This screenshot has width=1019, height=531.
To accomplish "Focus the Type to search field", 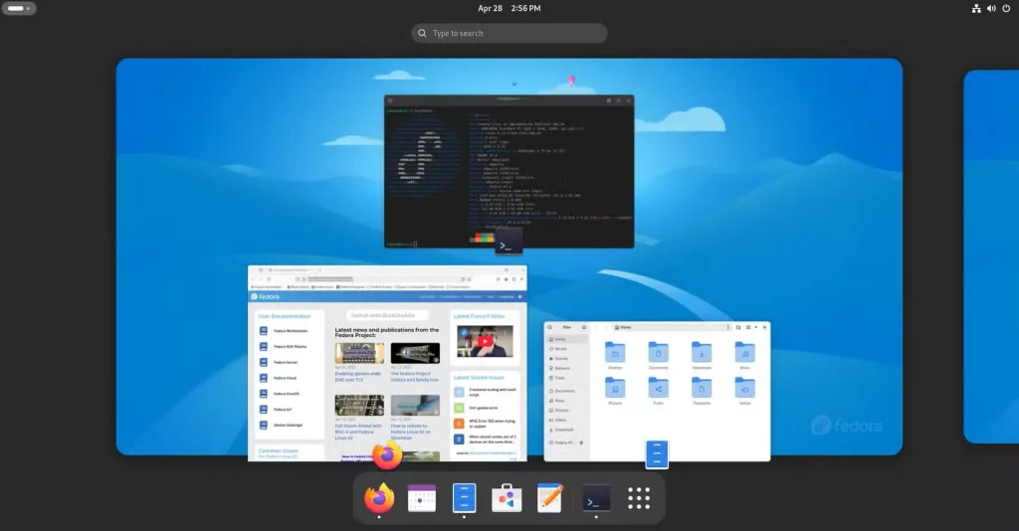I will coord(509,34).
